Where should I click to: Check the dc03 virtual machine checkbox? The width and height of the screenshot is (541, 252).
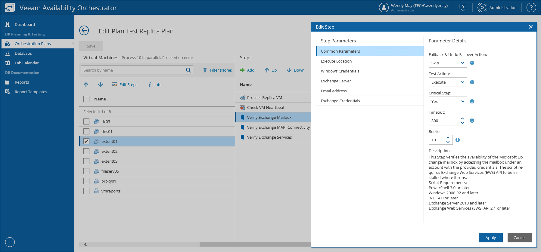[86, 121]
